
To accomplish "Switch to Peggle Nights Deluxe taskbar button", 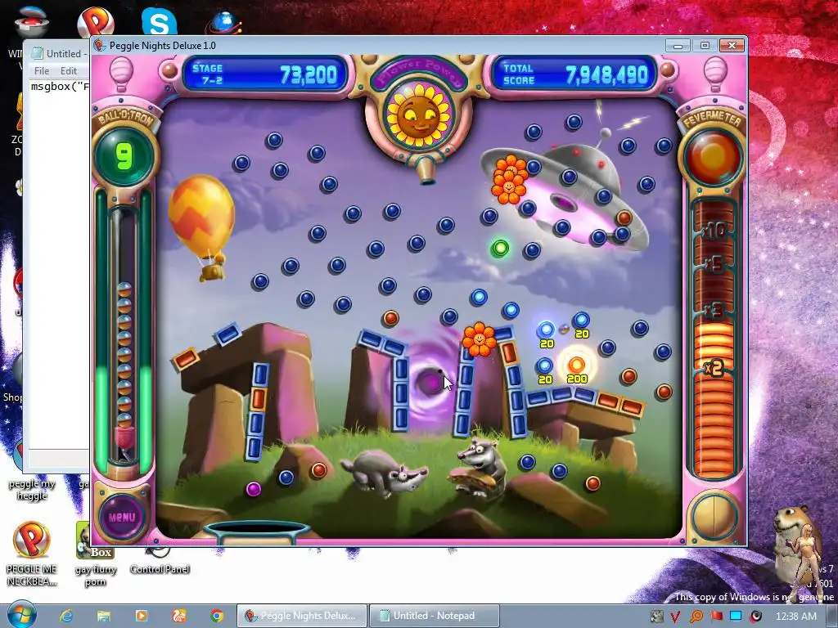I will (x=302, y=616).
